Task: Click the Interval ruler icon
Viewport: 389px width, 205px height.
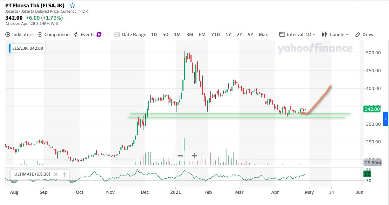Action: pos(282,34)
